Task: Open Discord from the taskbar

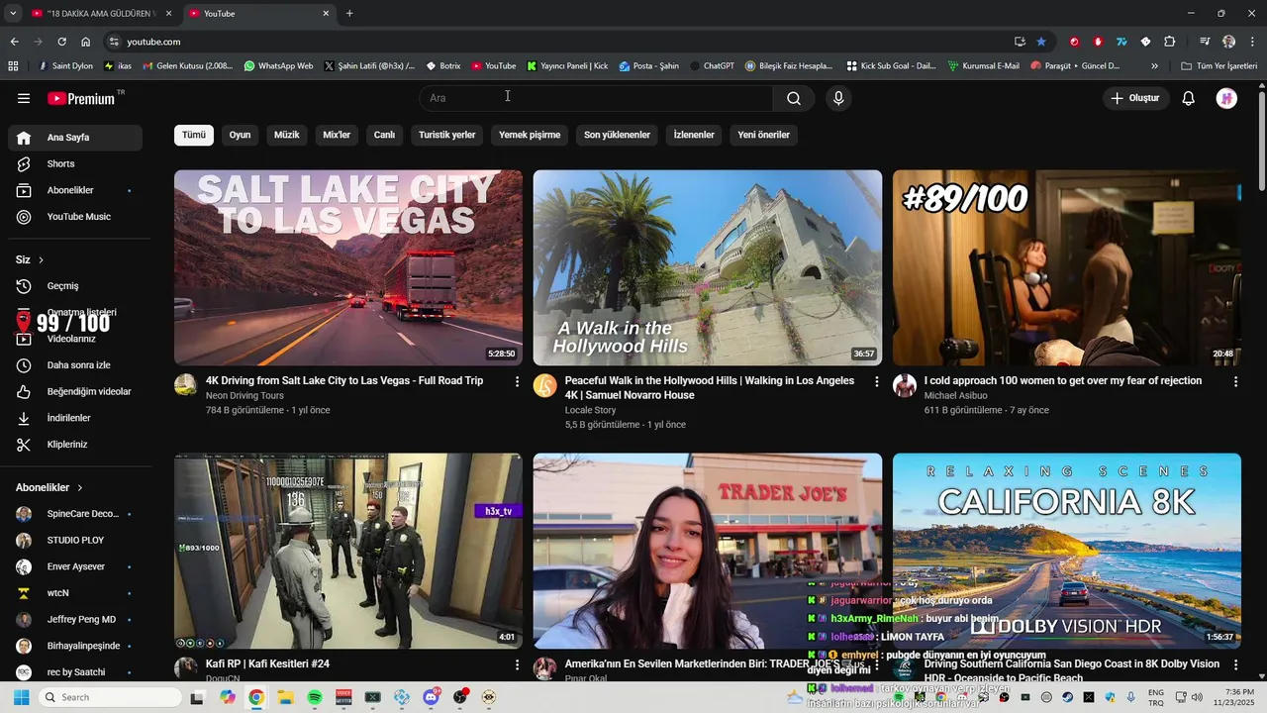Action: (431, 697)
